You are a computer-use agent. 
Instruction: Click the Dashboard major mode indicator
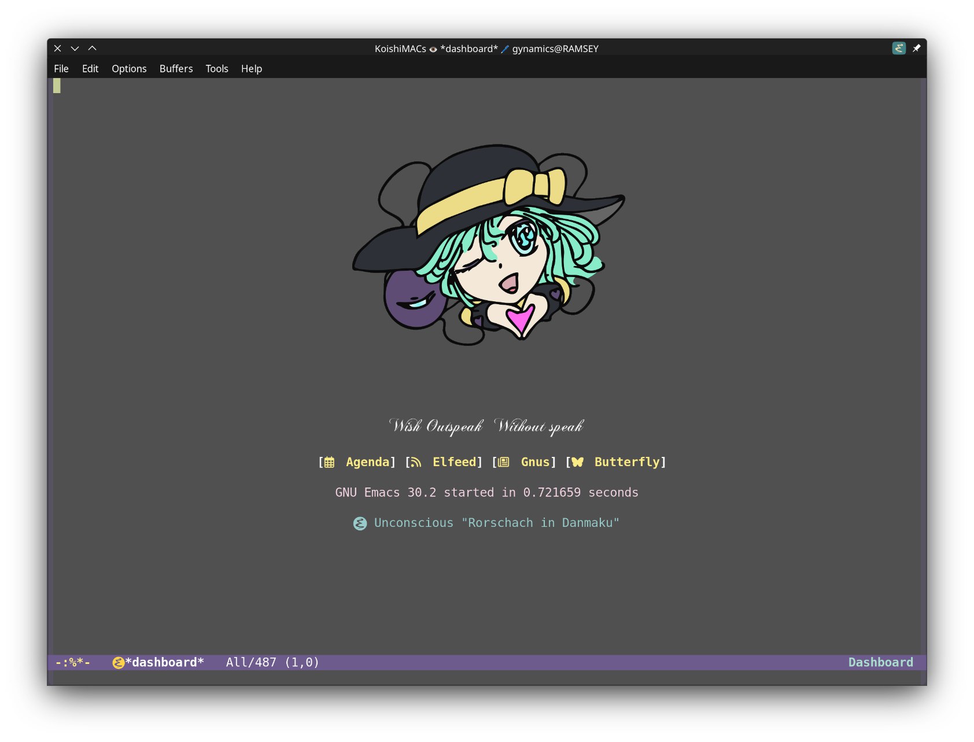tap(880, 663)
